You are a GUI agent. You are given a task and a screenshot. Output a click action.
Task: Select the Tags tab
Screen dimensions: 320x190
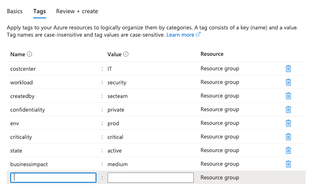tap(40, 11)
